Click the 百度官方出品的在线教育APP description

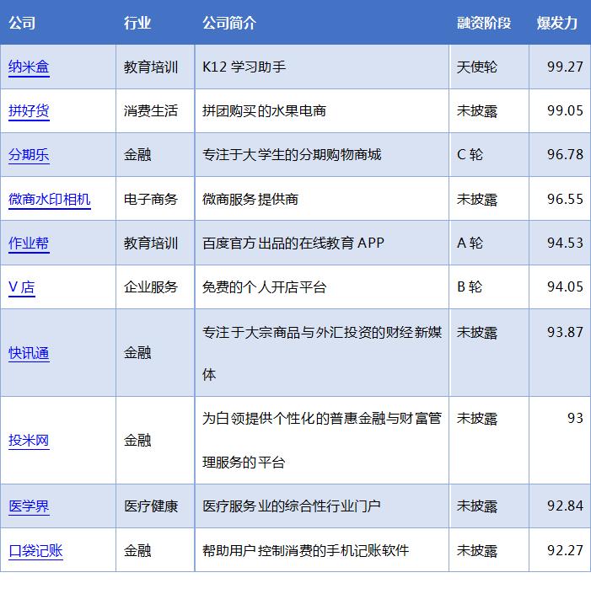pyautogui.click(x=293, y=243)
